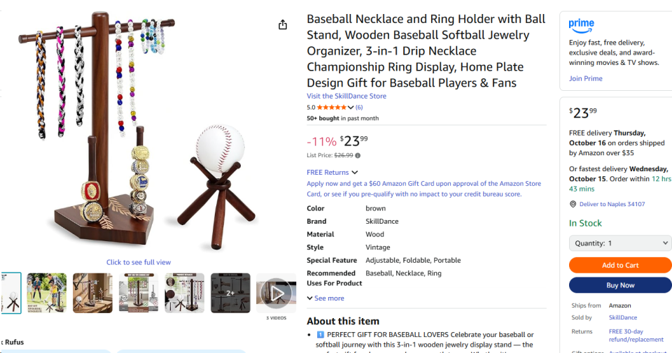Select the second product thumbnail image

46,293
